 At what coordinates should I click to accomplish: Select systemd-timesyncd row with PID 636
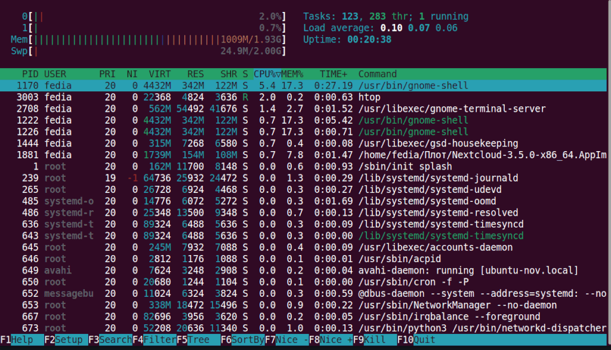pos(303,225)
